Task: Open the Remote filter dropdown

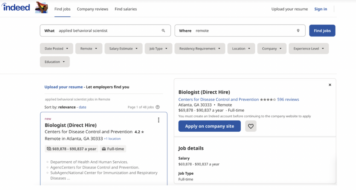Action: tap(89, 48)
